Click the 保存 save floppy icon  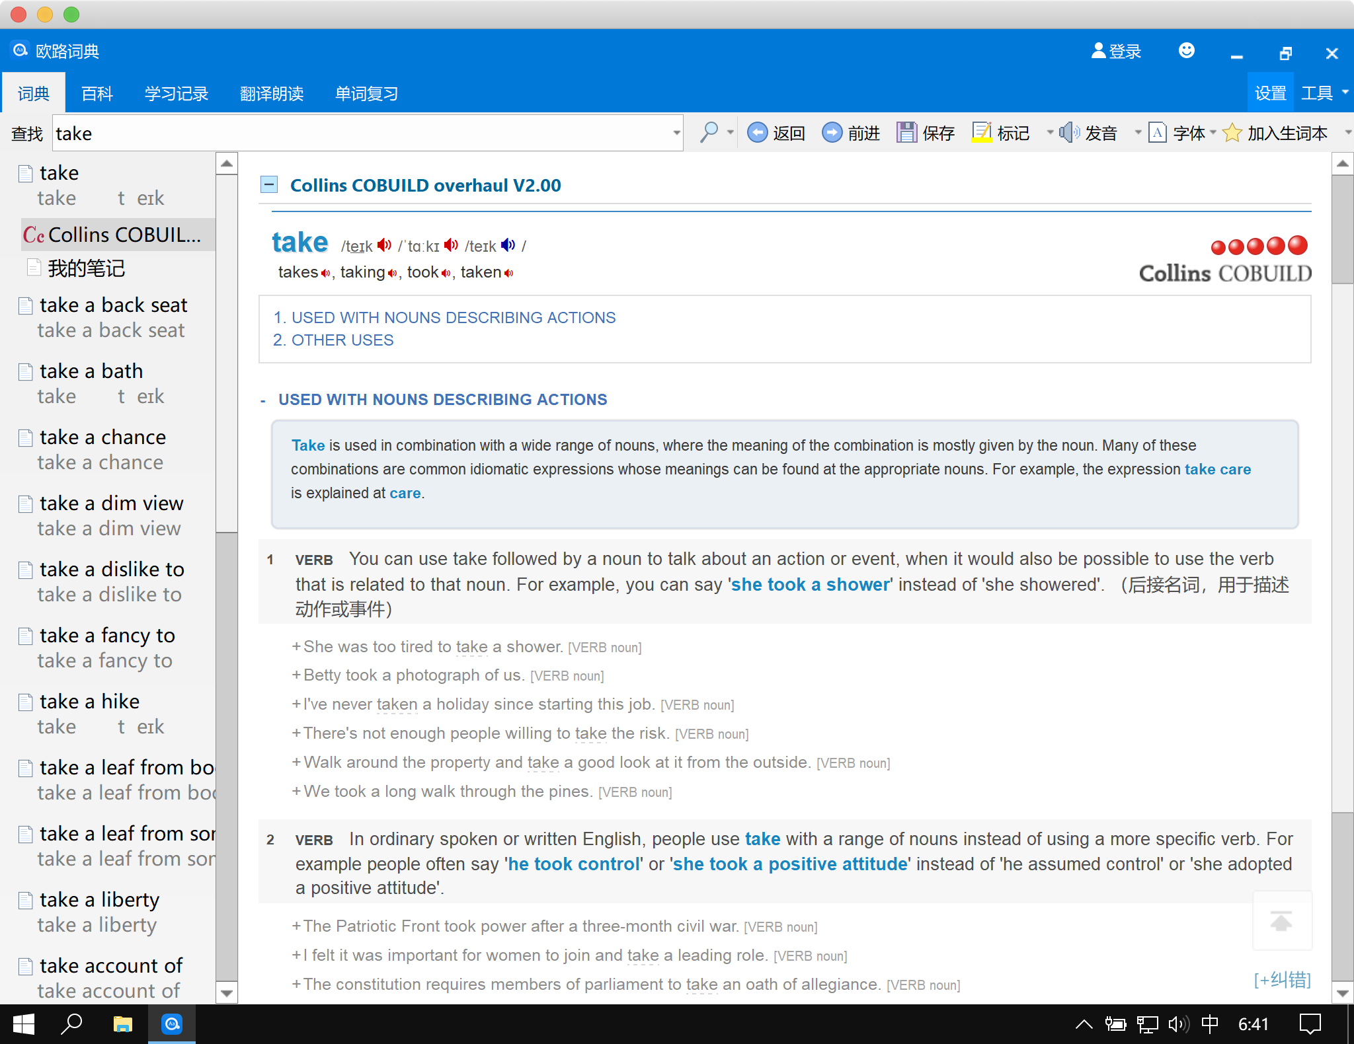click(x=907, y=133)
